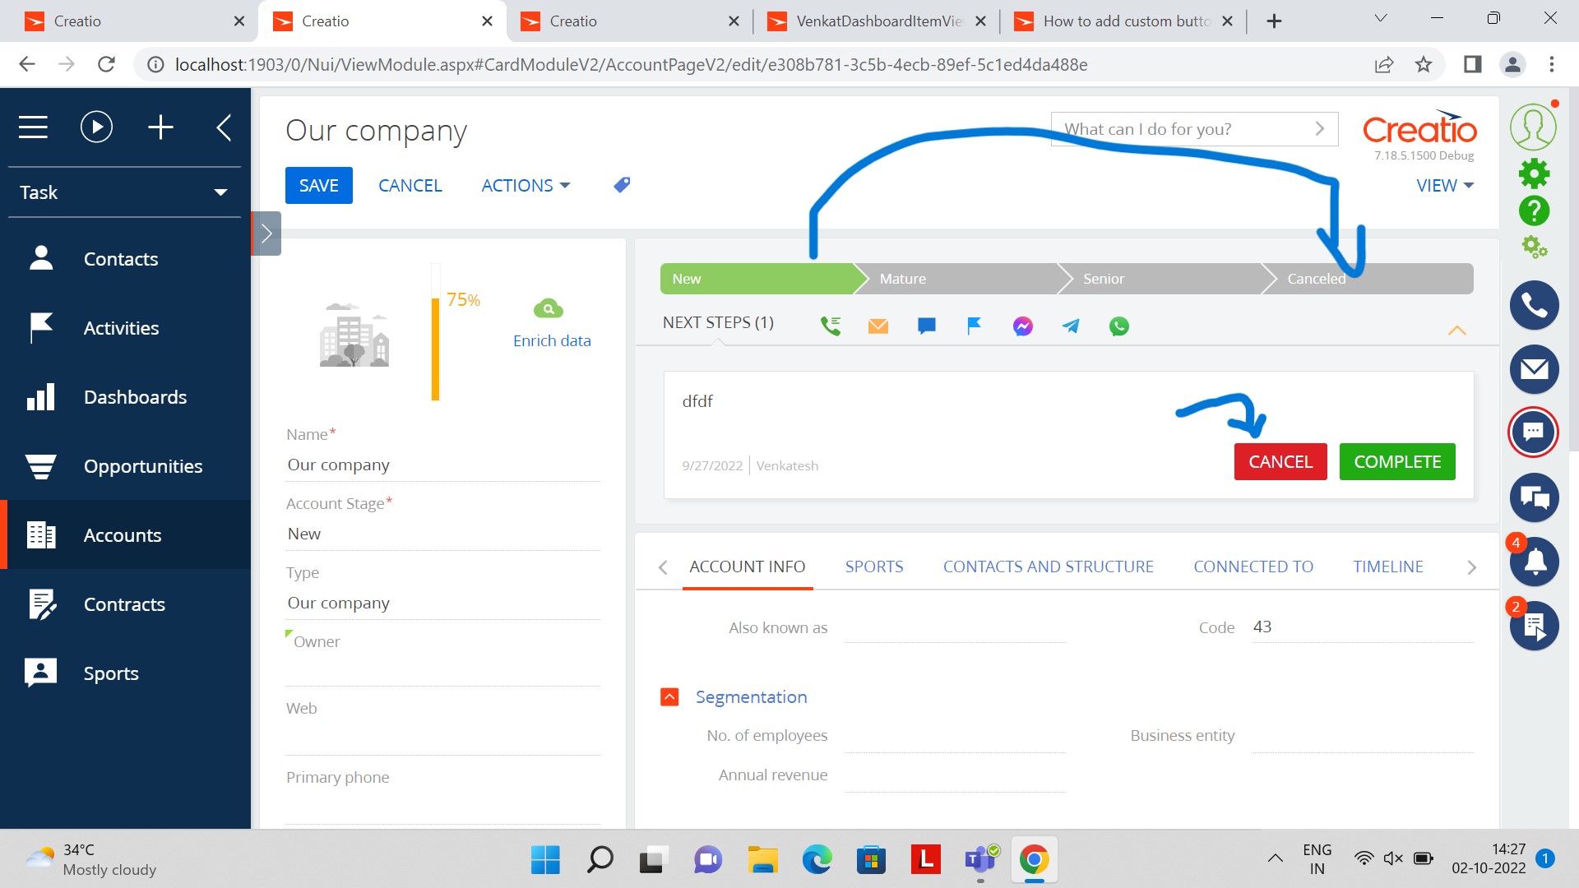Open the TIMELINE tab
The image size is (1579, 888).
[1387, 567]
